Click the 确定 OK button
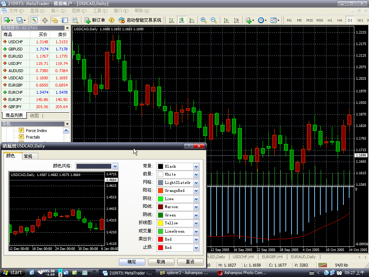Viewport: 369px width, 277px height. (132, 262)
